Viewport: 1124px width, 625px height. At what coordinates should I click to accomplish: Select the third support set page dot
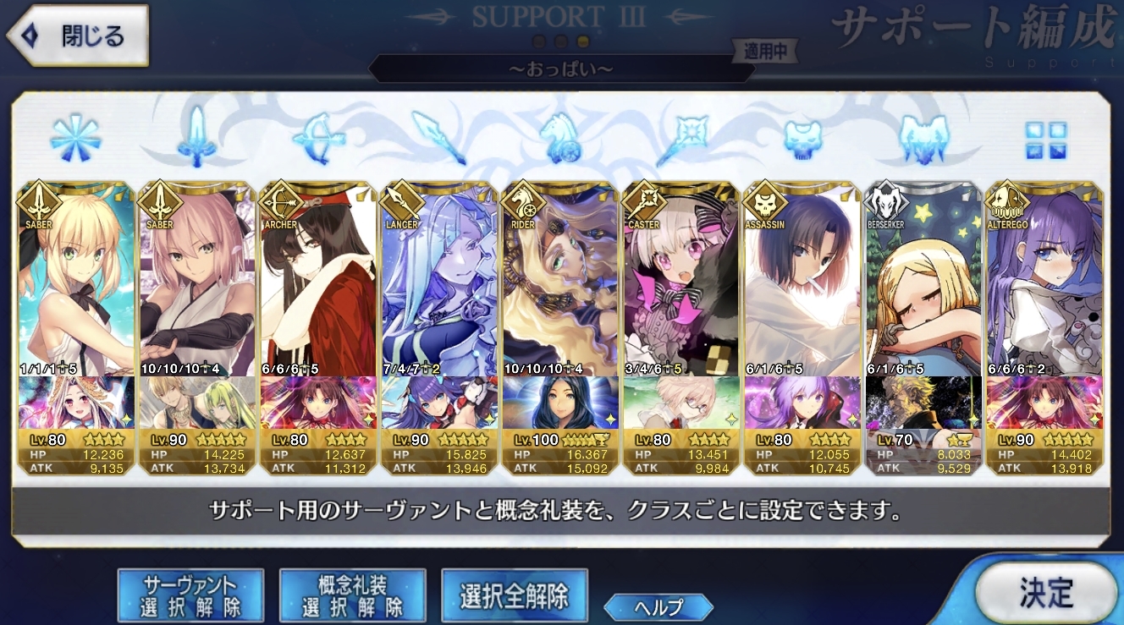[x=582, y=41]
